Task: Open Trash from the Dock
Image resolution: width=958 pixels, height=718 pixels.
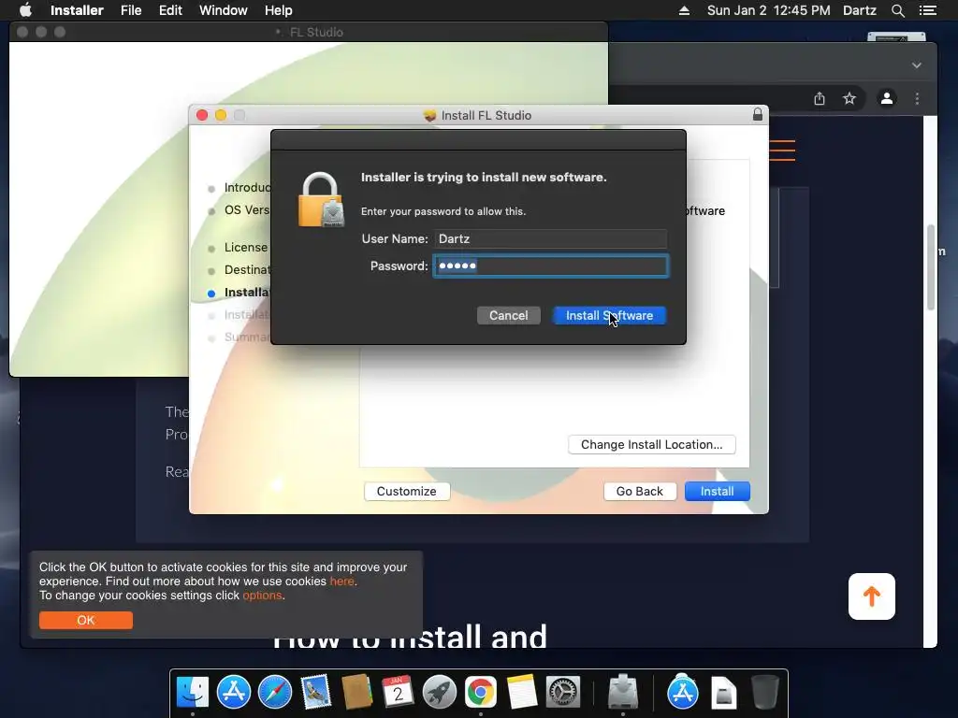Action: [x=764, y=693]
